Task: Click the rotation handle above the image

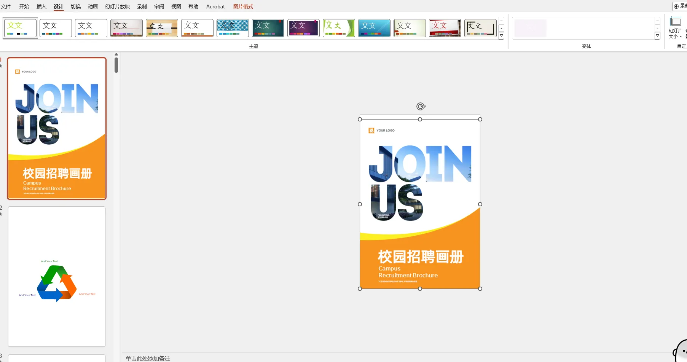Action: point(420,106)
